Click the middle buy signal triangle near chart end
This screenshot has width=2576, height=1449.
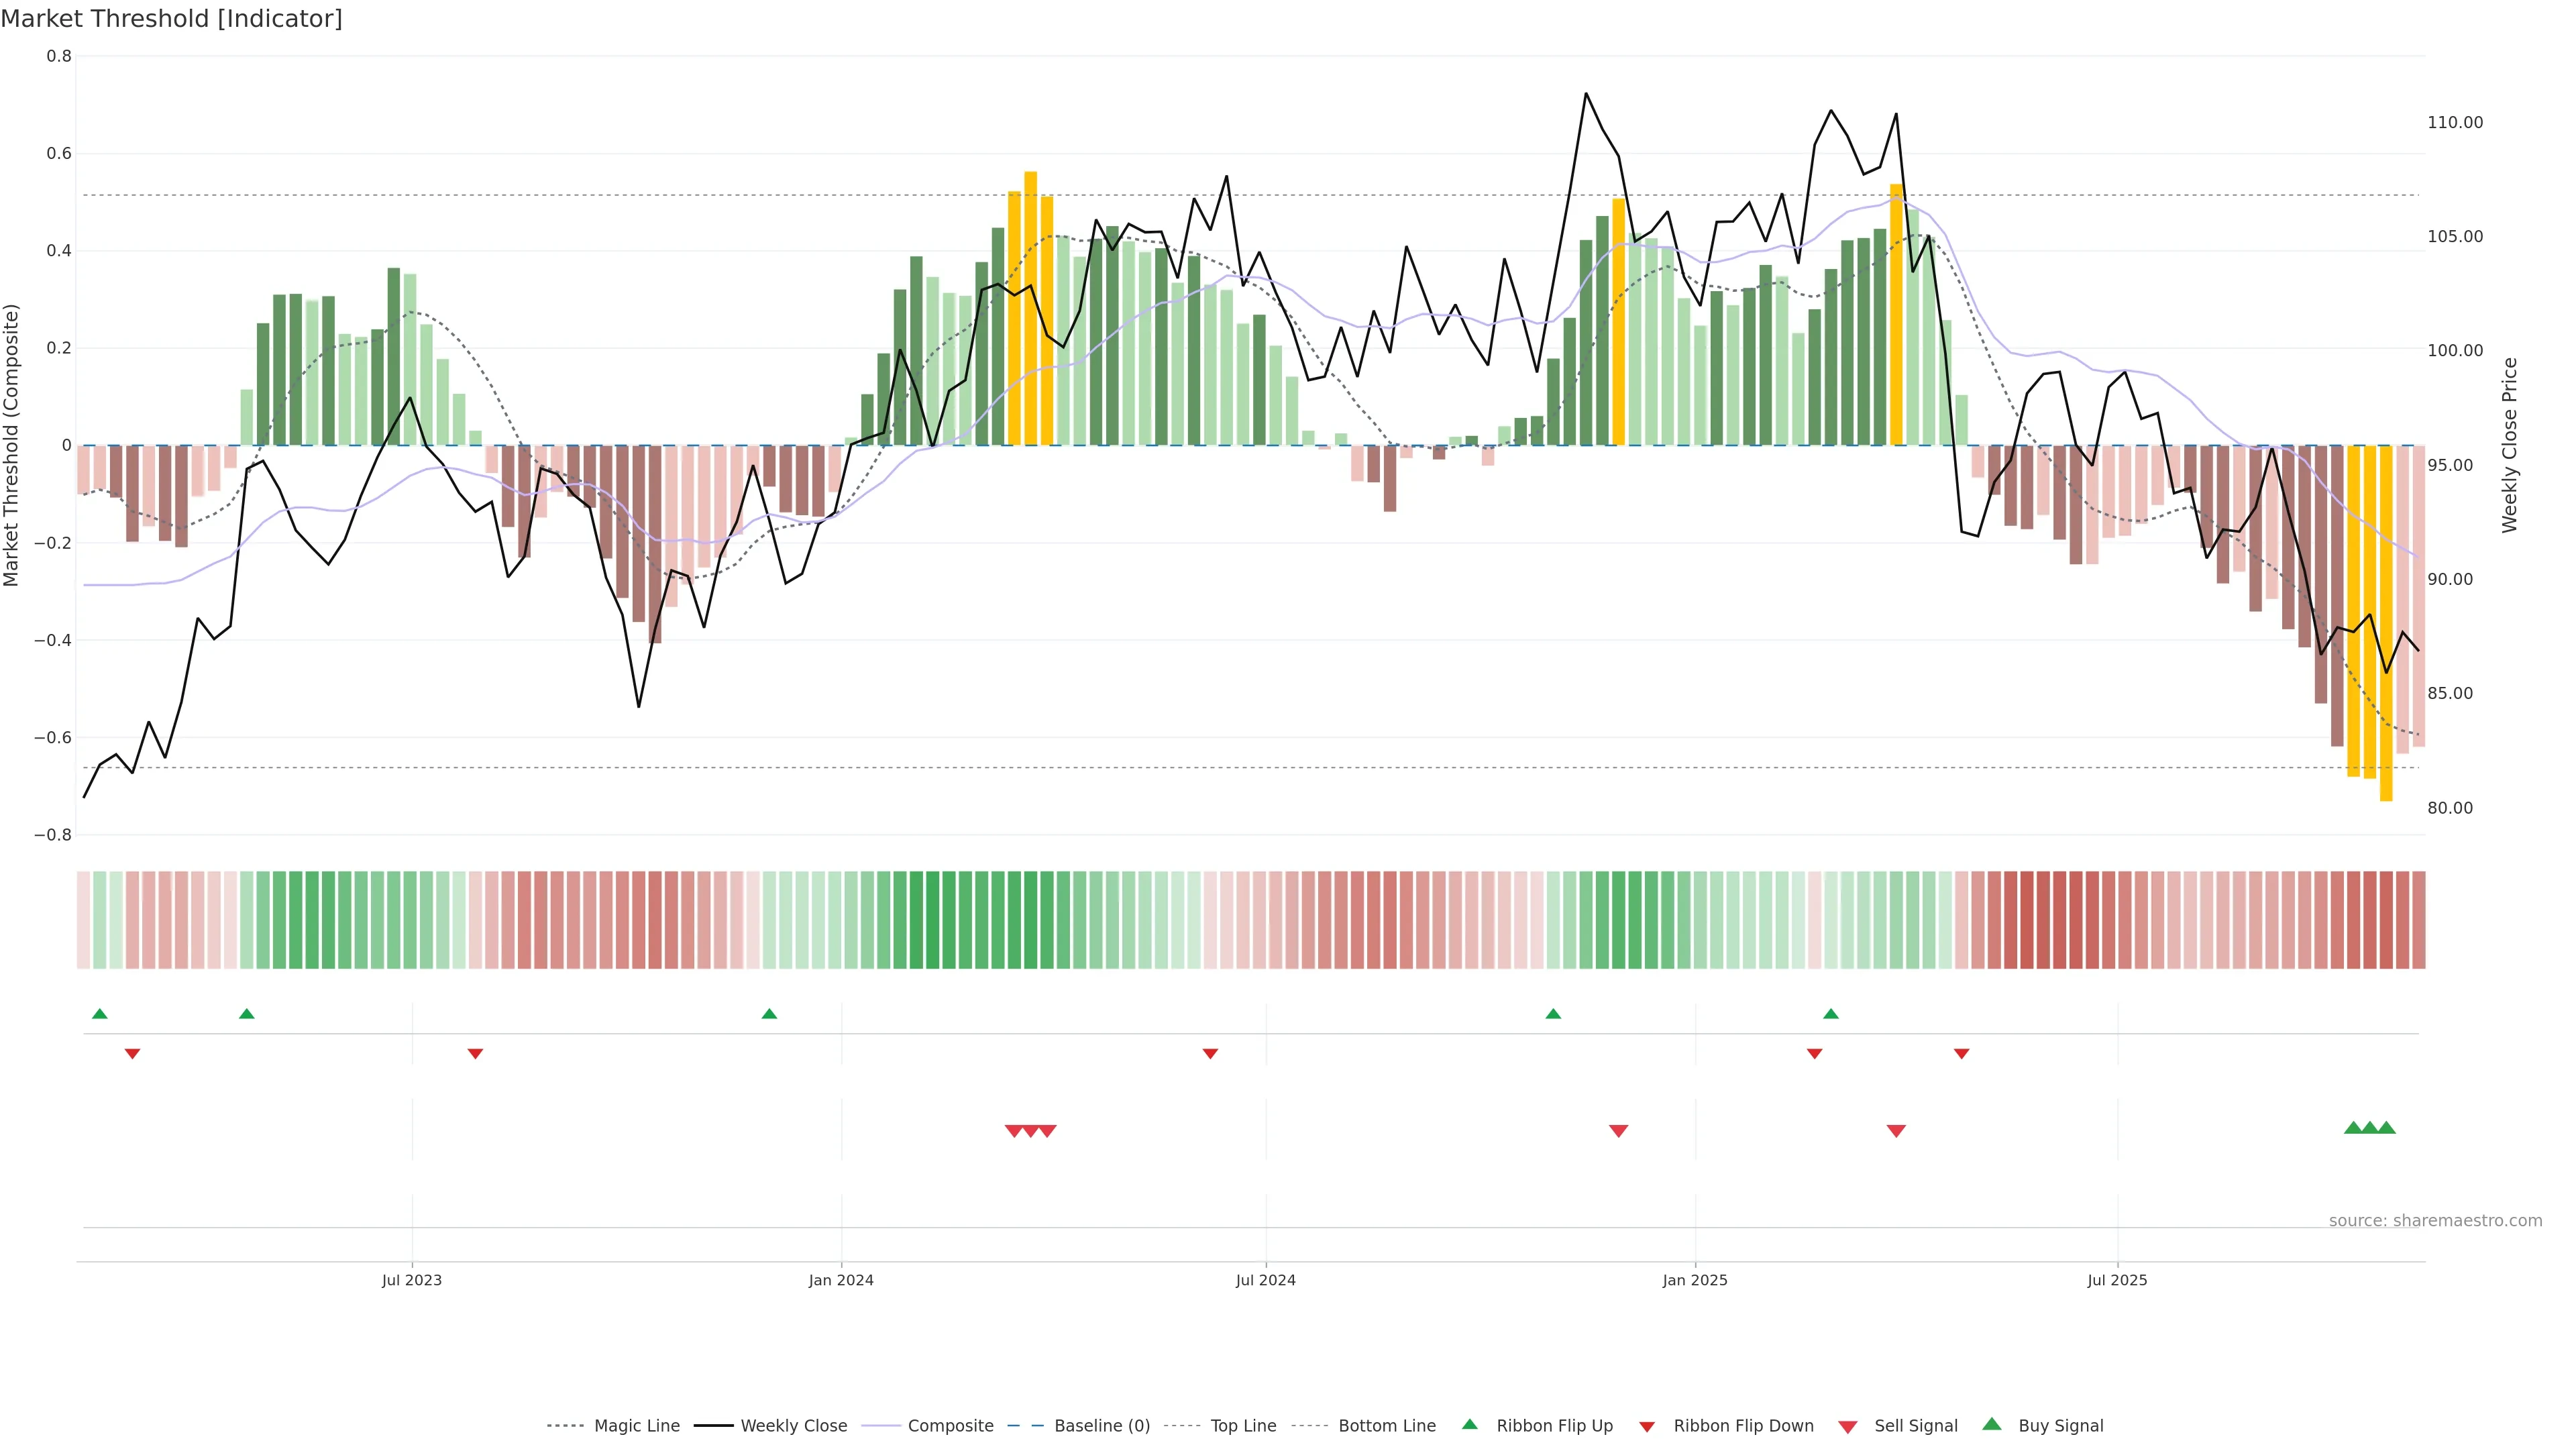coord(2369,1128)
